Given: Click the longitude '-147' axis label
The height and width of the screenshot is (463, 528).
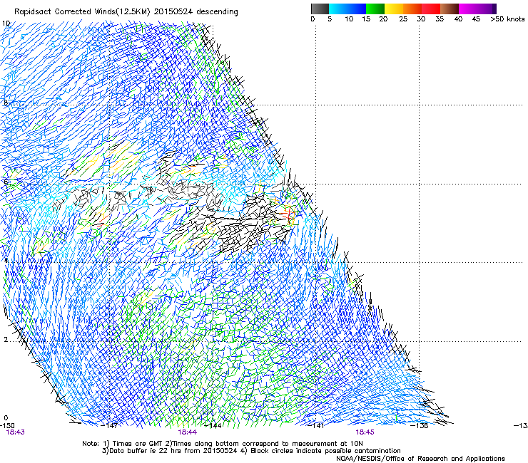Looking at the screenshot, I should coord(110,426).
